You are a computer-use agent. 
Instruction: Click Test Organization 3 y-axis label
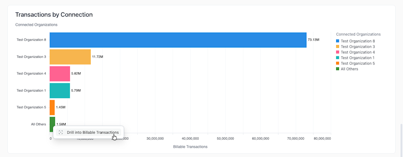31,57
